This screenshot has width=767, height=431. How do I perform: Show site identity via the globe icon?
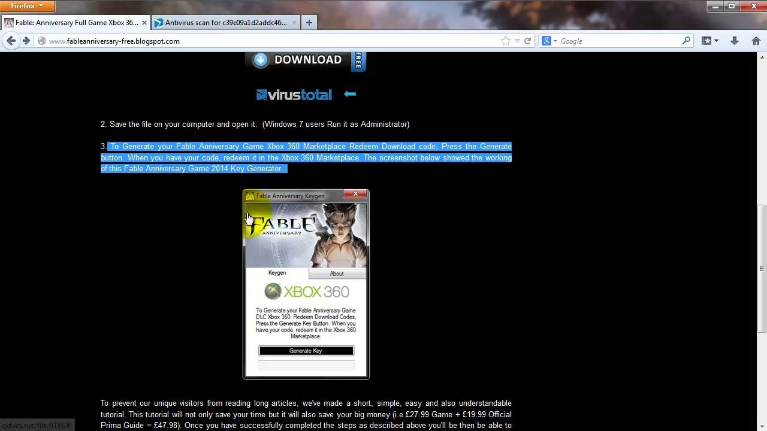click(41, 41)
